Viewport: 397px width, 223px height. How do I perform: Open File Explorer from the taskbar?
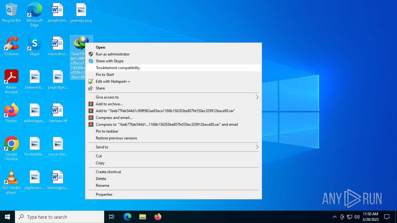coord(142,217)
